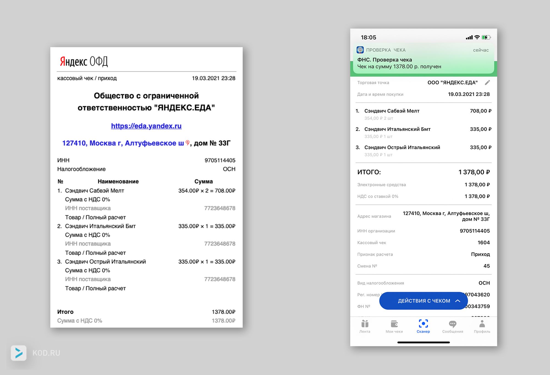Open the Мои чеки wallet tab

(x=394, y=327)
